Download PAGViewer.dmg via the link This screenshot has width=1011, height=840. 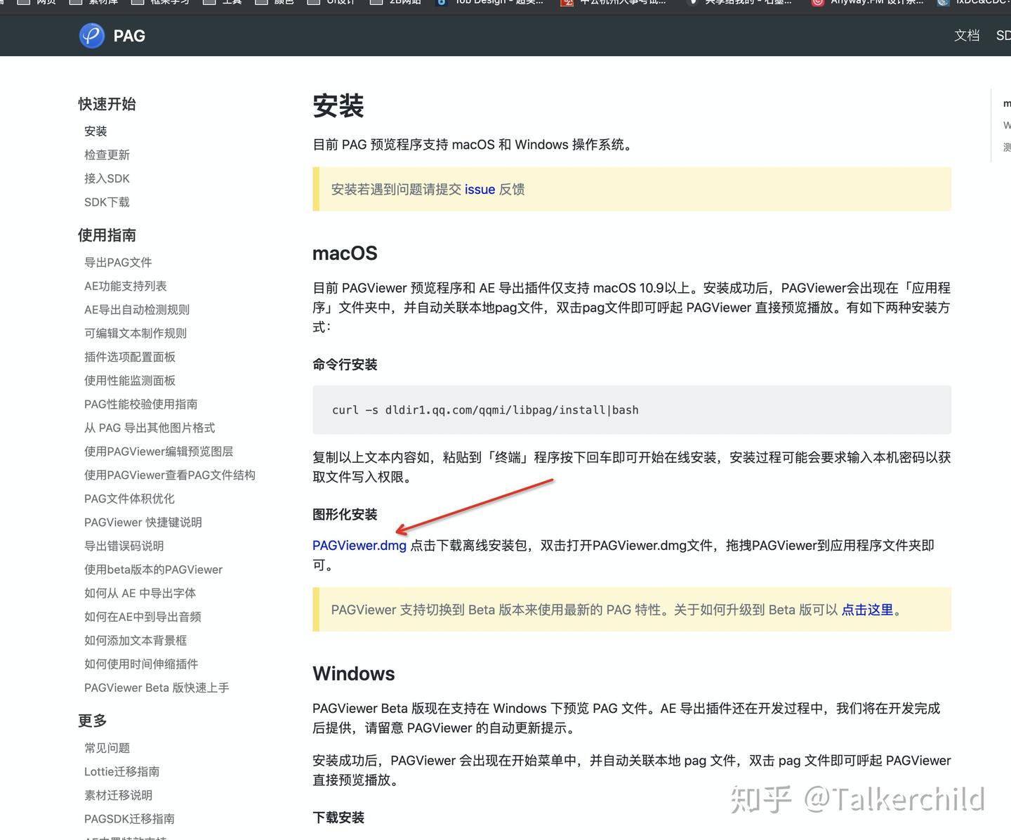[359, 545]
